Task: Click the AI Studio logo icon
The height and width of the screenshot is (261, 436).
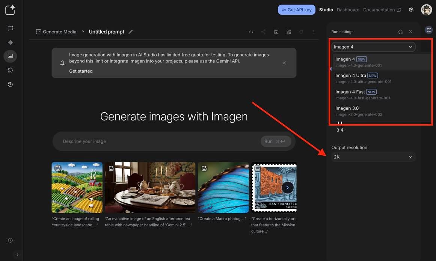Action: click(10, 10)
